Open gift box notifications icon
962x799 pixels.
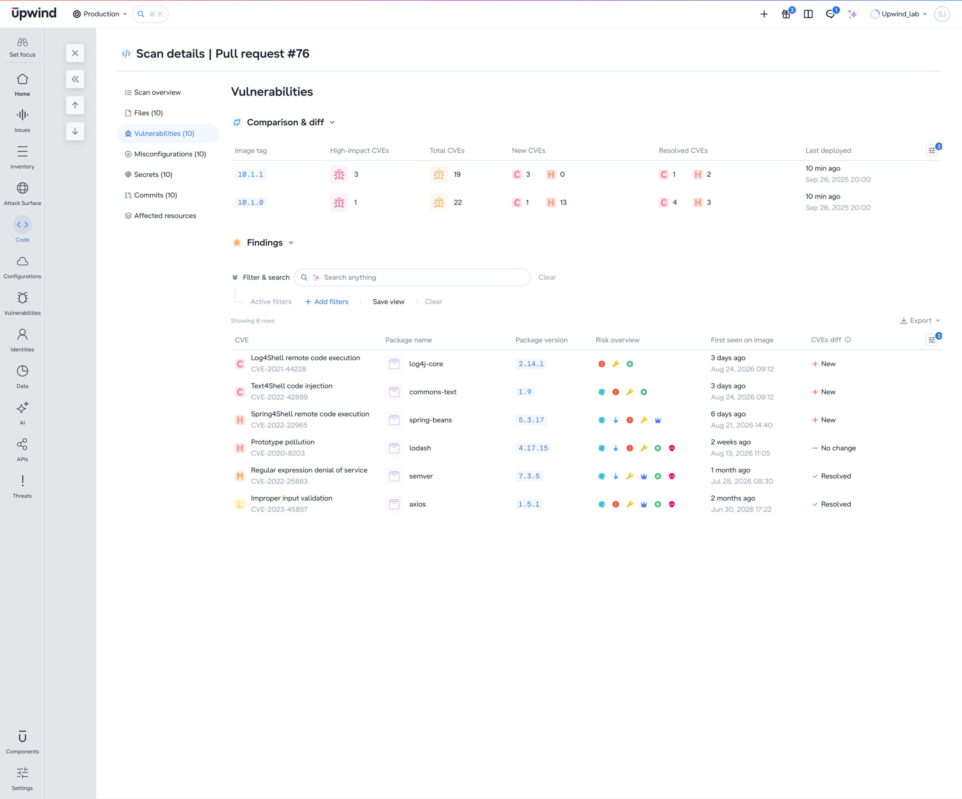coord(786,14)
